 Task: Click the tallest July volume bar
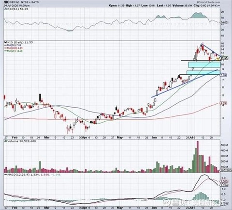click(x=198, y=157)
